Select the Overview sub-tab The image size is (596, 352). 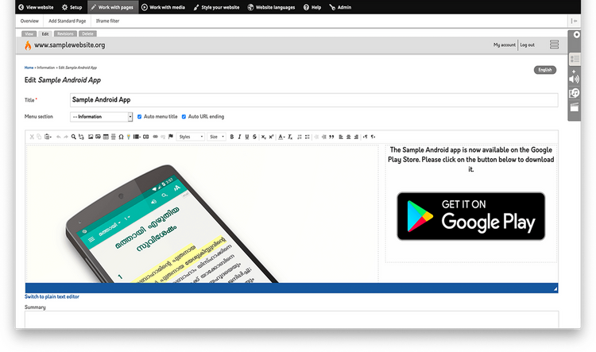tap(29, 21)
